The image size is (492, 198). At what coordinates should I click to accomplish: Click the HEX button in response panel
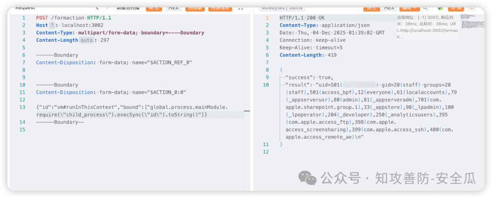[389, 8]
